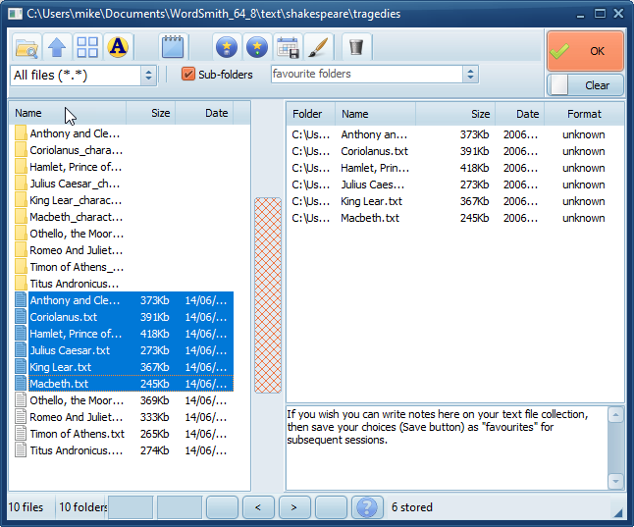The height and width of the screenshot is (527, 634).
Task: Go up one folder with blue arrow
Action: 57,47
